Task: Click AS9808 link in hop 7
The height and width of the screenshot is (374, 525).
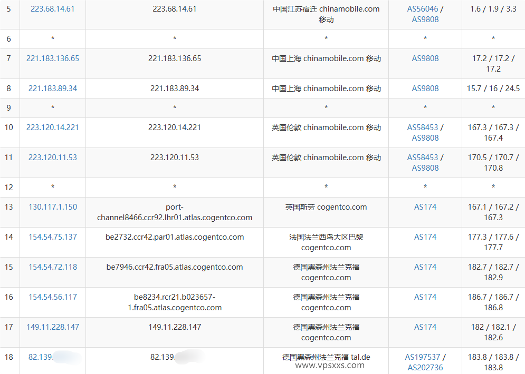Action: (x=425, y=58)
